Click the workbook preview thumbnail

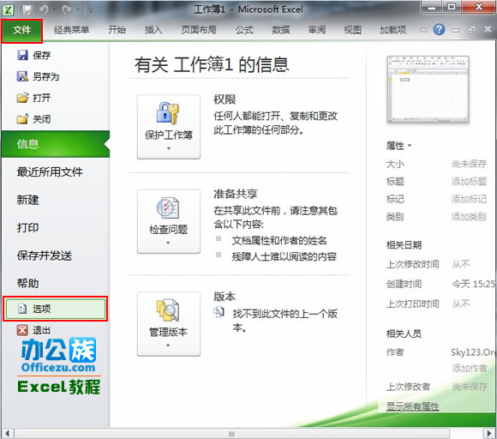pyautogui.click(x=428, y=89)
